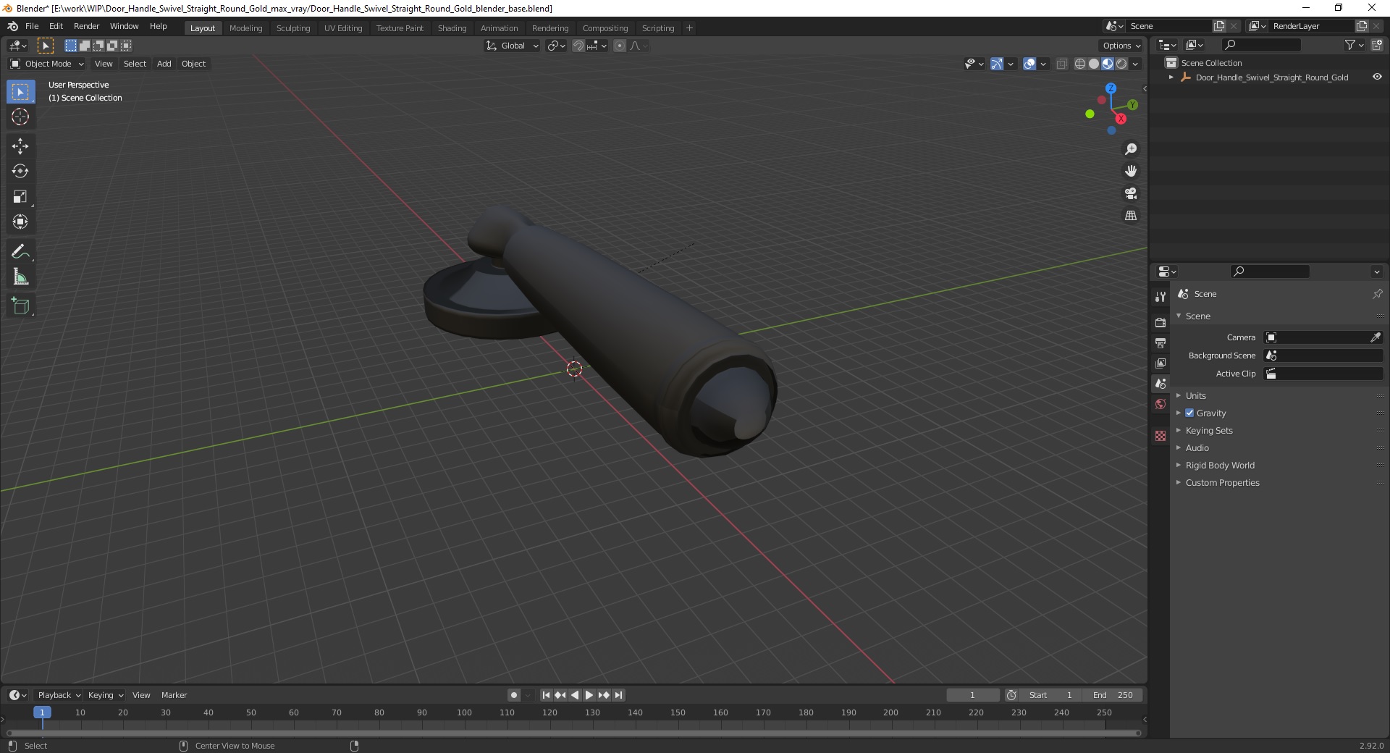Play the animation forward
Image resolution: width=1390 pixels, height=753 pixels.
click(589, 695)
